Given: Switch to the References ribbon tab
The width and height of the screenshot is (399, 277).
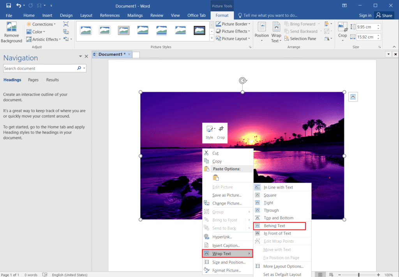Looking at the screenshot, I should 109,15.
